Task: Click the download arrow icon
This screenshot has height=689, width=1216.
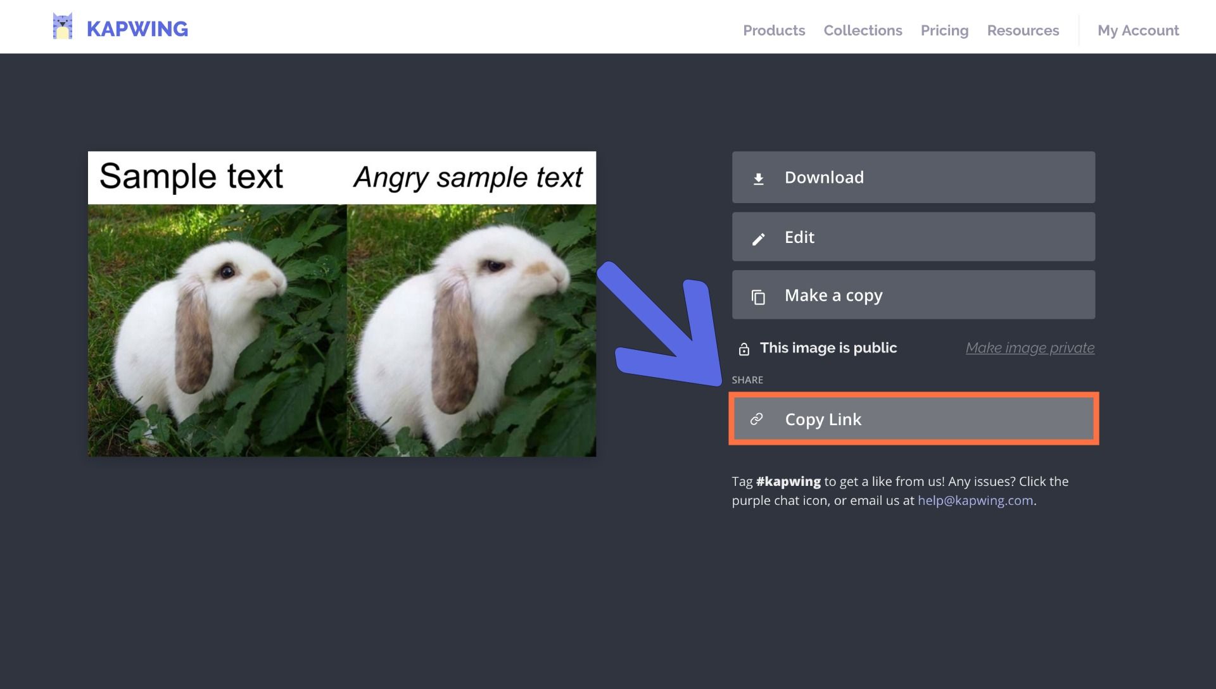Action: tap(758, 179)
